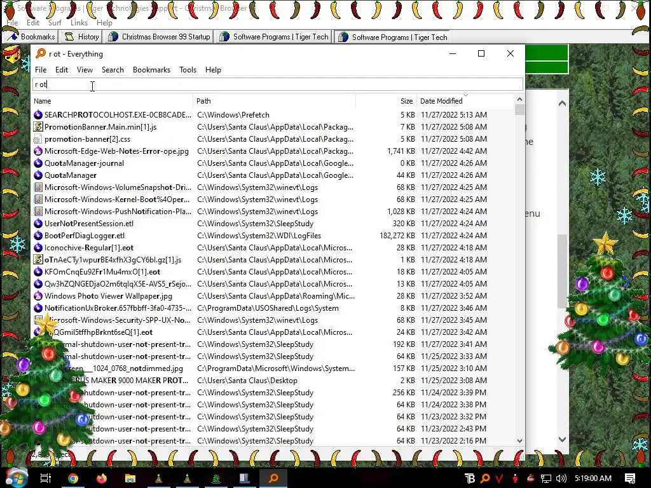
Task: Click the path C:\Users\Santa Claus\Desktop
Action: (247, 380)
